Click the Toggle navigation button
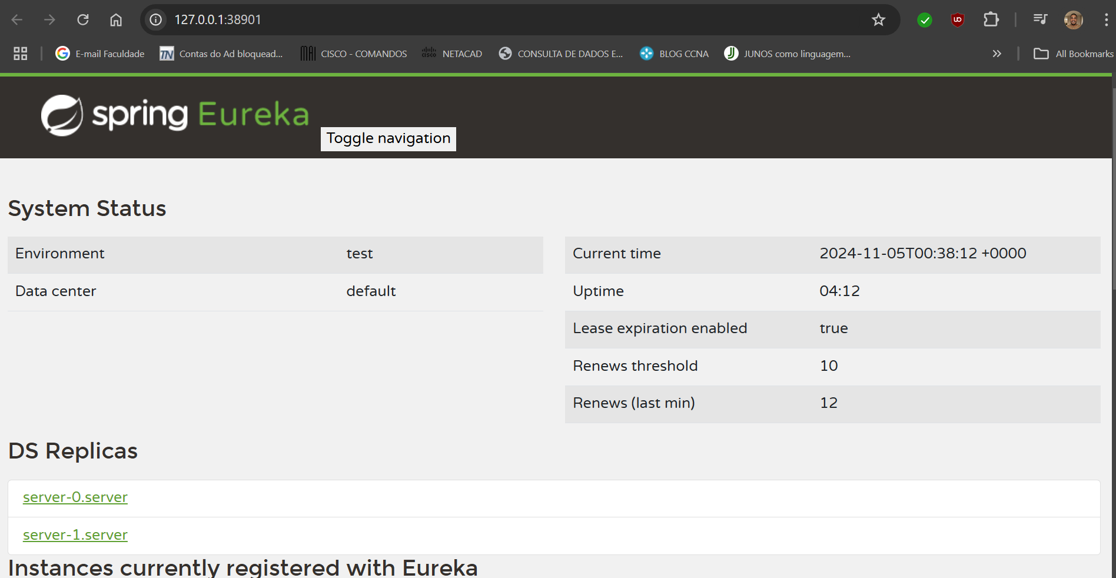Image resolution: width=1116 pixels, height=578 pixels. coord(388,139)
